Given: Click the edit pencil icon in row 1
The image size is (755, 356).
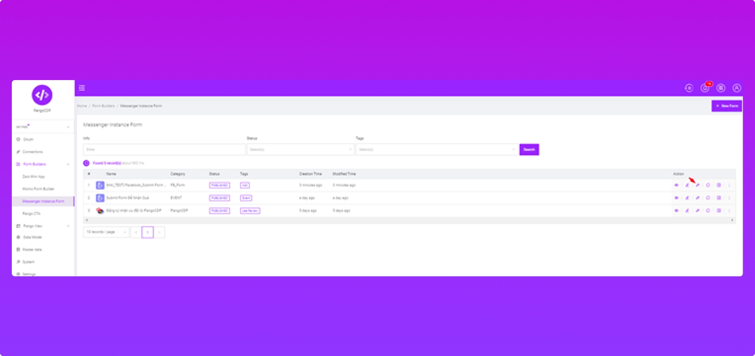Looking at the screenshot, I should (x=687, y=185).
